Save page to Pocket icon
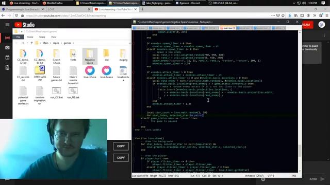Image resolution: width=330 pixels, height=185 pixels. tap(278, 15)
